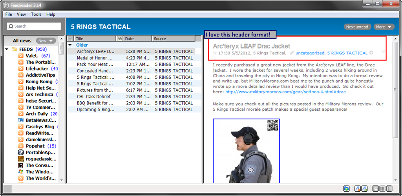Viewport: 402px width, 196px height.
Task: Click the paperclip tag icon in article header
Action: coord(291,53)
